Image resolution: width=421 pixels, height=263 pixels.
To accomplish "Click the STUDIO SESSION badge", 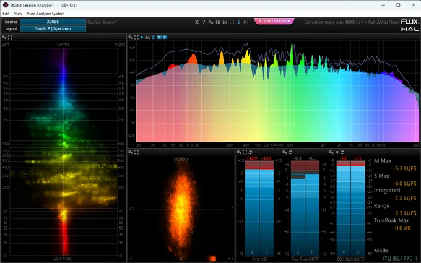I will pyautogui.click(x=274, y=21).
